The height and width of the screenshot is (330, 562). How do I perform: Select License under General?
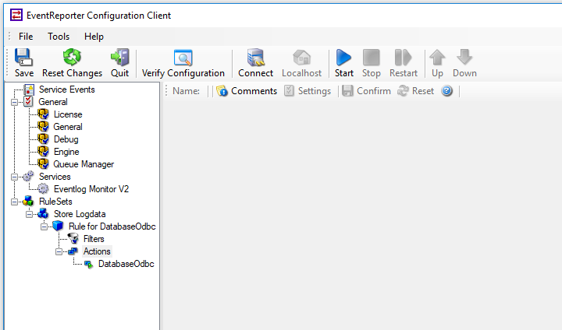(x=68, y=114)
